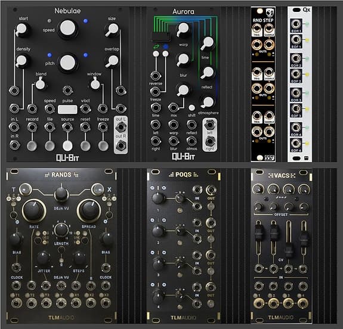Select the Qx EOF 4 jack
343x329 pixels.
296,144
